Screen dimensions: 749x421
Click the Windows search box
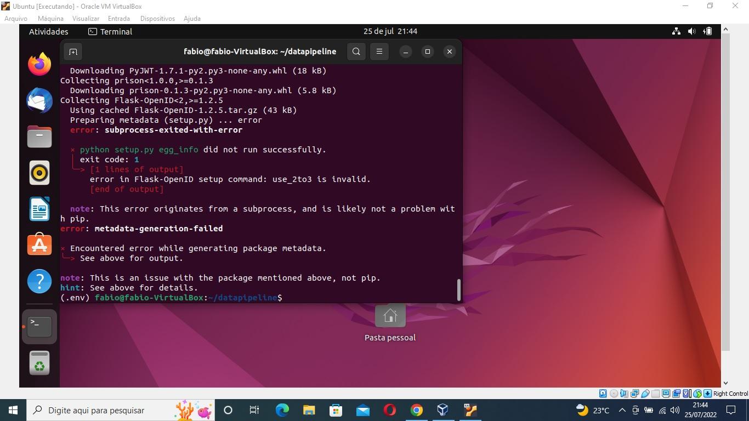point(122,410)
